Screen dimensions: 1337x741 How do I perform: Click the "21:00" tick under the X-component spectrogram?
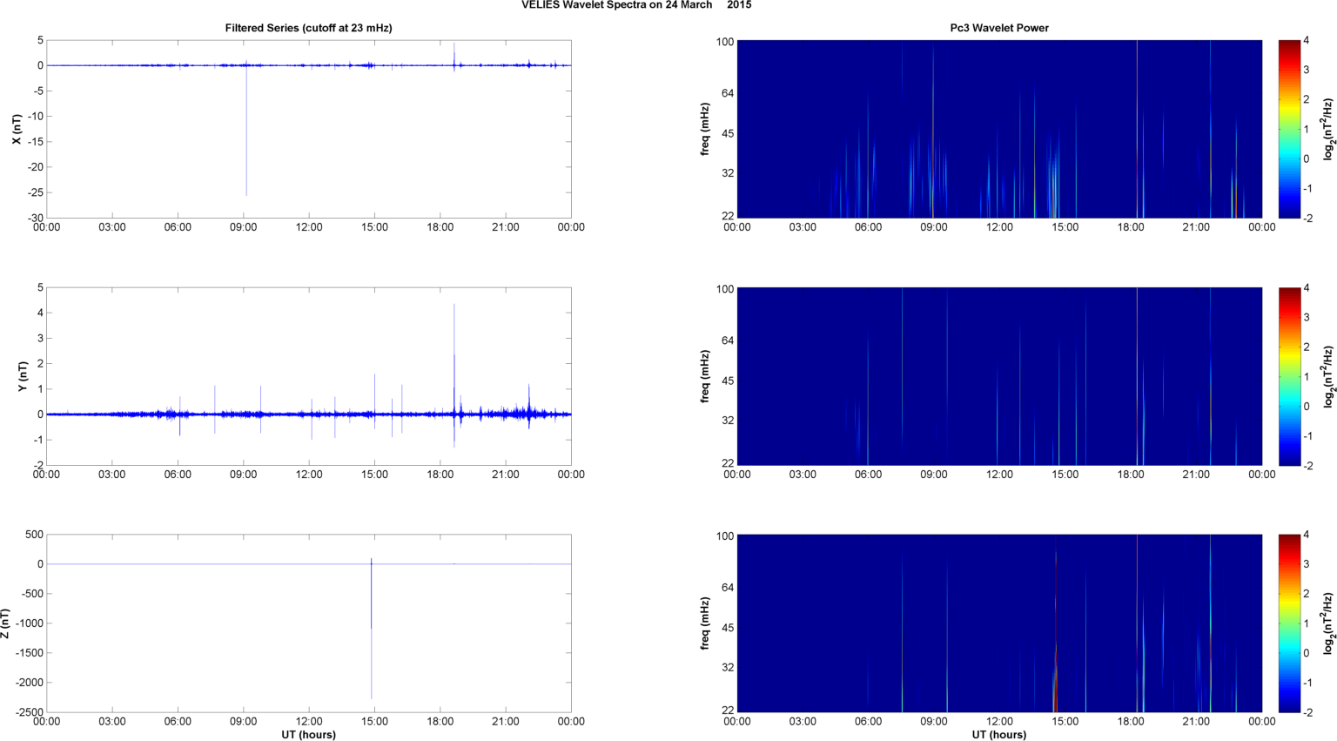tap(1196, 227)
